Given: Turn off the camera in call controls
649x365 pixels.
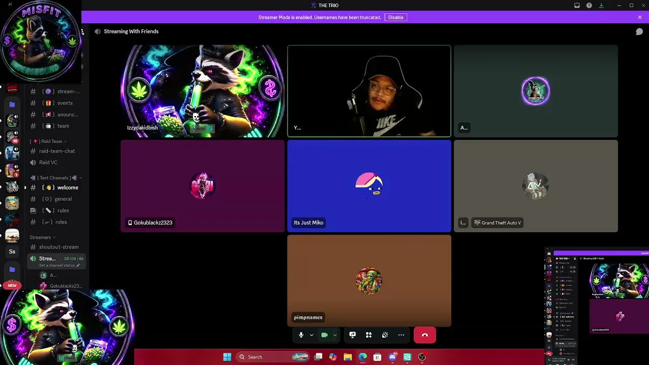Looking at the screenshot, I should tap(324, 335).
